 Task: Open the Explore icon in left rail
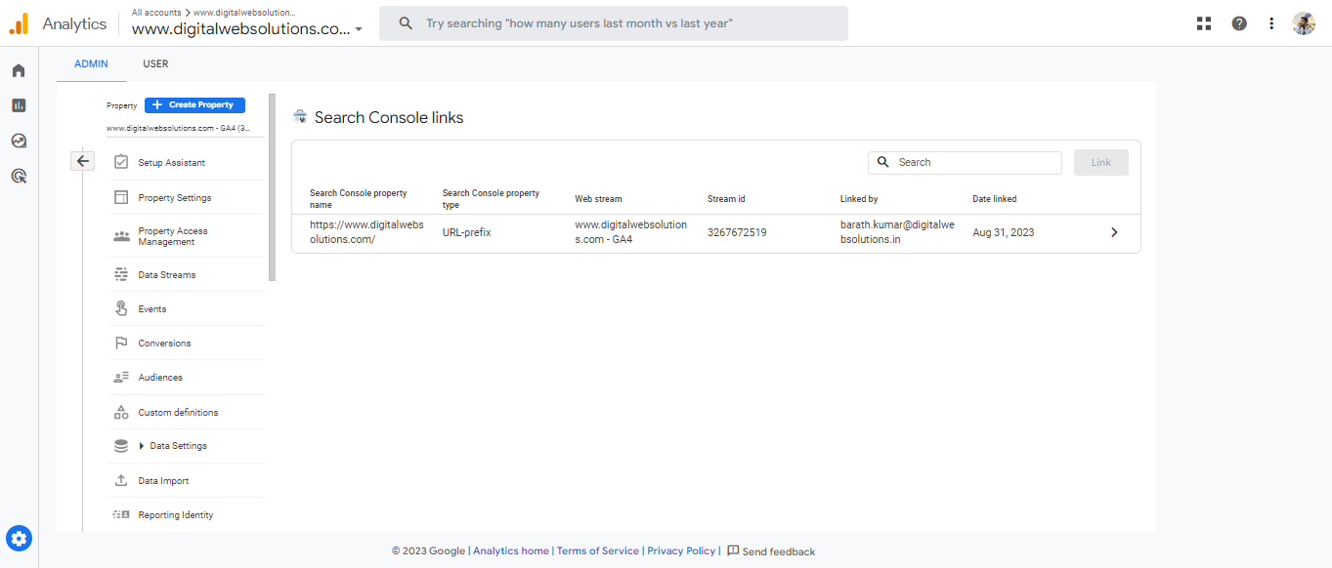point(19,141)
